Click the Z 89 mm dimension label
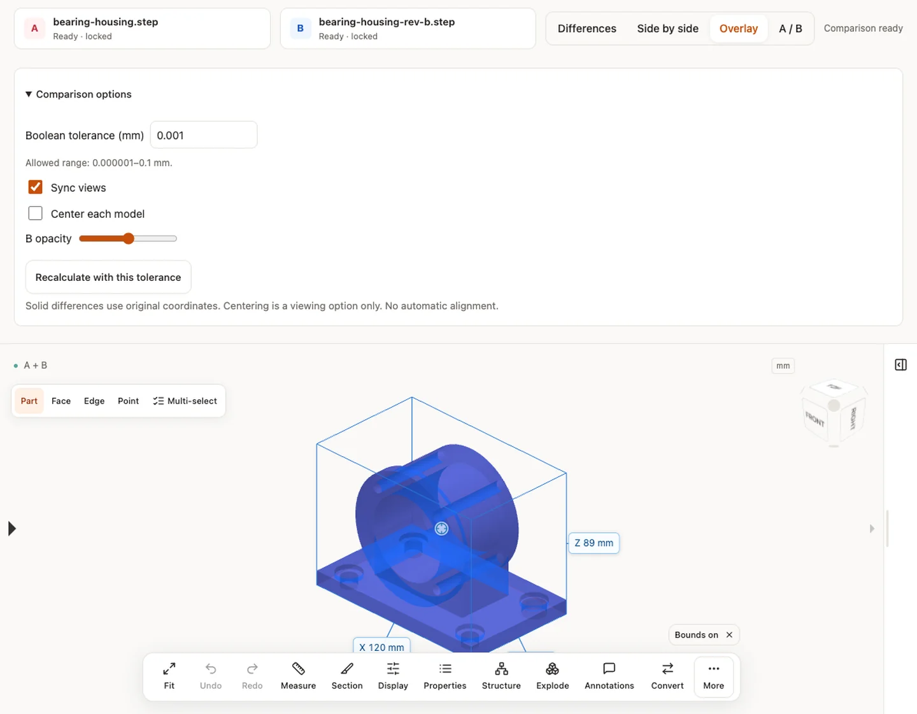Image resolution: width=917 pixels, height=714 pixels. 594,543
